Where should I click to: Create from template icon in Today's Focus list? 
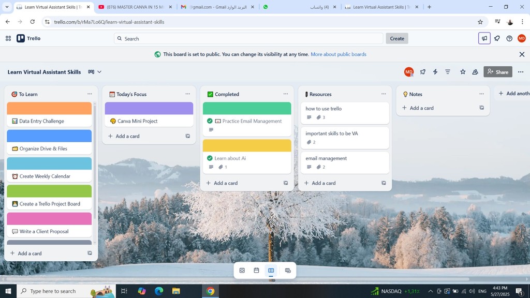[x=187, y=136]
